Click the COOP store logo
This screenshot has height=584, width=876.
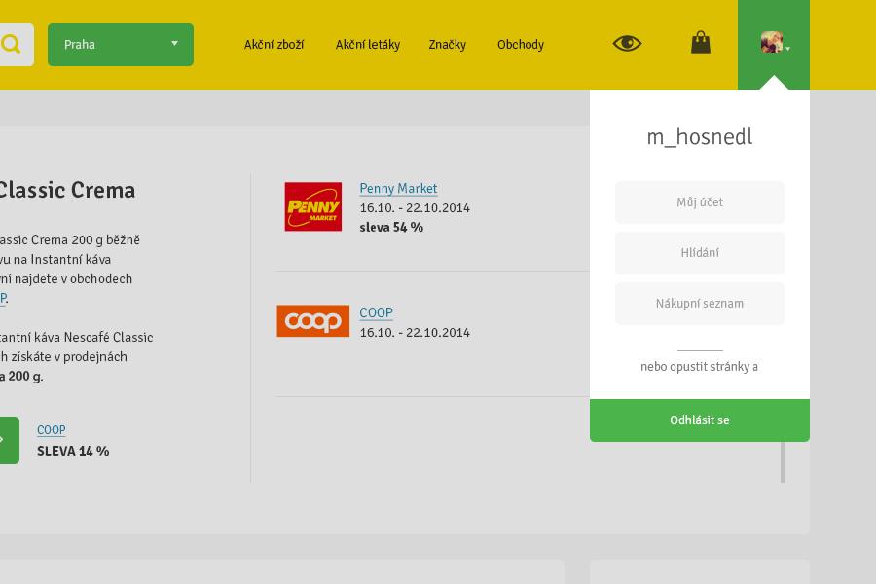[312, 320]
